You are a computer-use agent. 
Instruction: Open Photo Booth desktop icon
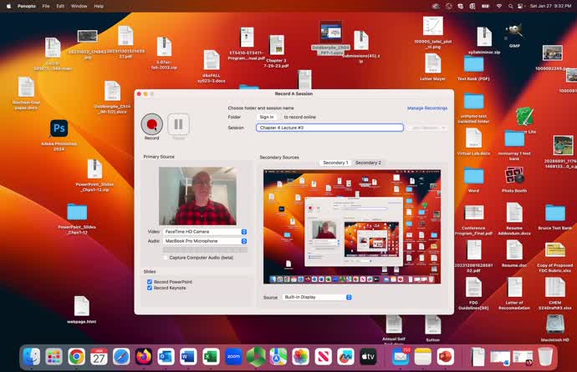coord(514,174)
